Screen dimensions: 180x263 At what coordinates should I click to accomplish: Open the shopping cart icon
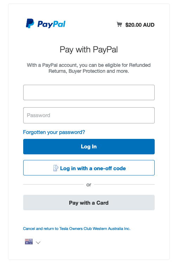tap(119, 24)
